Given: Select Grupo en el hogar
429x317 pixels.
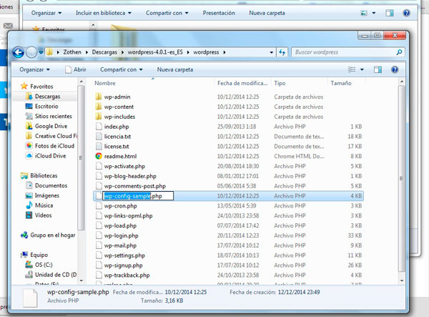Looking at the screenshot, I should (48, 235).
